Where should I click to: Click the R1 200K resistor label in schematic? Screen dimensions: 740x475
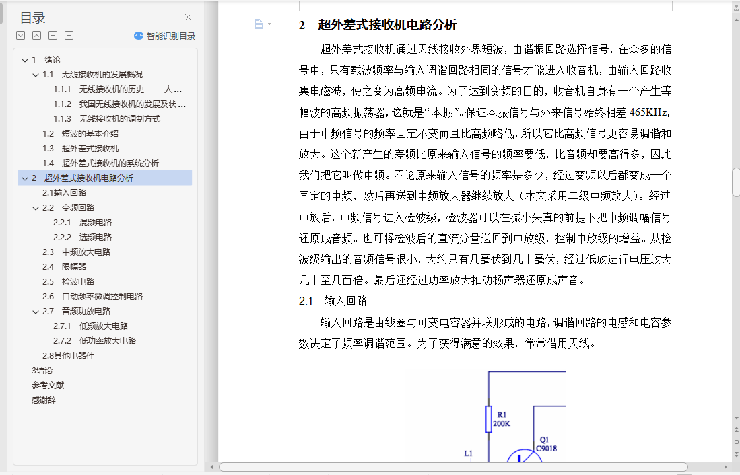501,419
